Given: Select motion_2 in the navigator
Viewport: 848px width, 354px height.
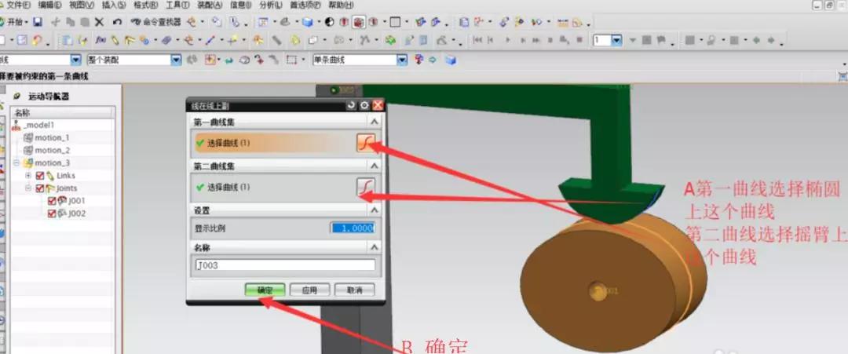Looking at the screenshot, I should coord(52,150).
